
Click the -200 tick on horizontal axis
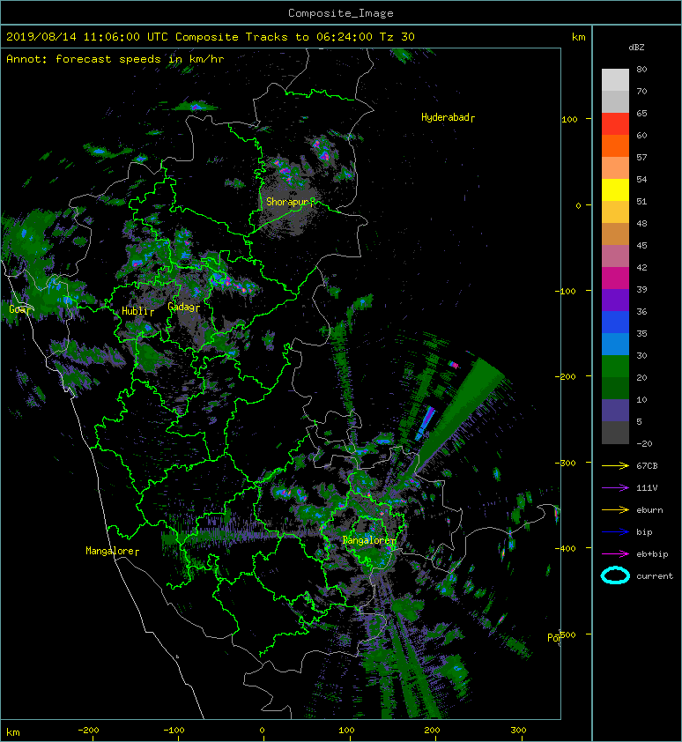click(x=88, y=731)
